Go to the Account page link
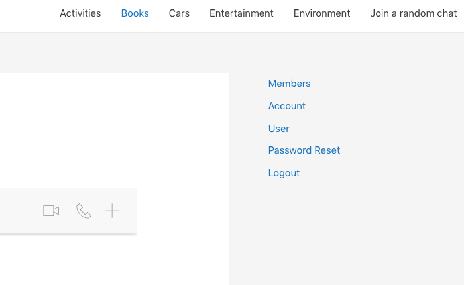Image resolution: width=464 pixels, height=285 pixels. tap(287, 106)
